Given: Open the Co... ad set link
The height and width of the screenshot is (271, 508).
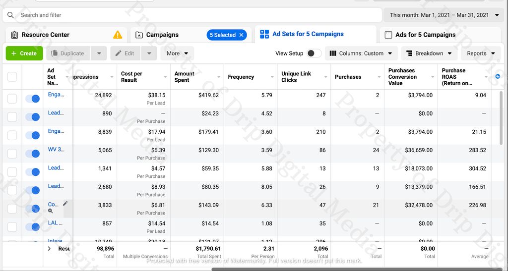Looking at the screenshot, I should [x=53, y=205].
